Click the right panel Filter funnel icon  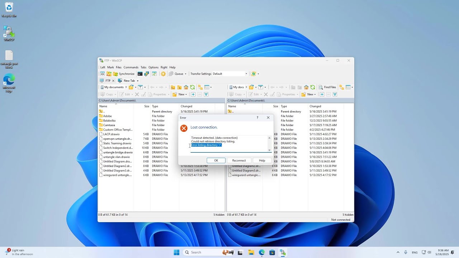click(x=260, y=87)
